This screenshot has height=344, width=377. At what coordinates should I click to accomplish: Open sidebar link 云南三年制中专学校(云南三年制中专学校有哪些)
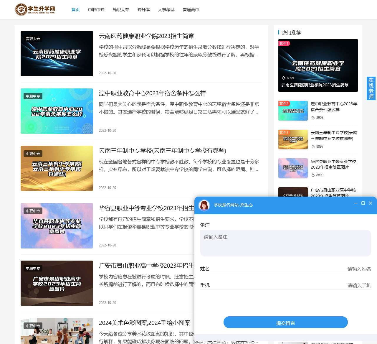point(334,136)
